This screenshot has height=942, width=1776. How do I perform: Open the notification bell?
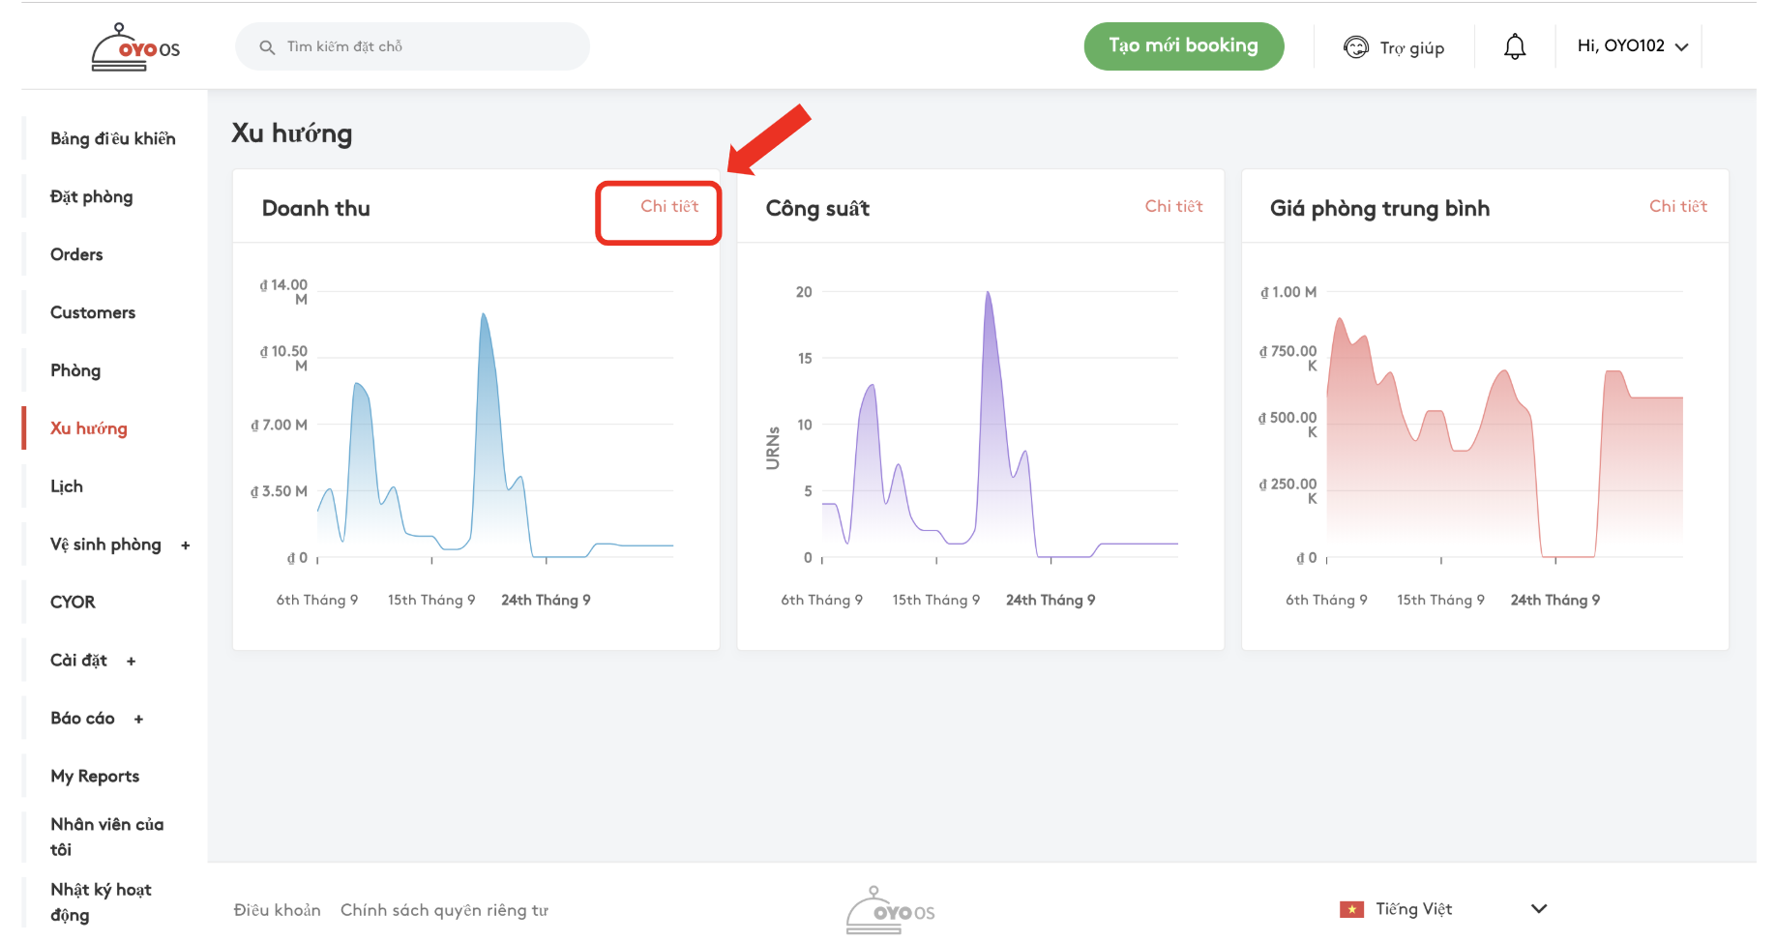tap(1515, 46)
